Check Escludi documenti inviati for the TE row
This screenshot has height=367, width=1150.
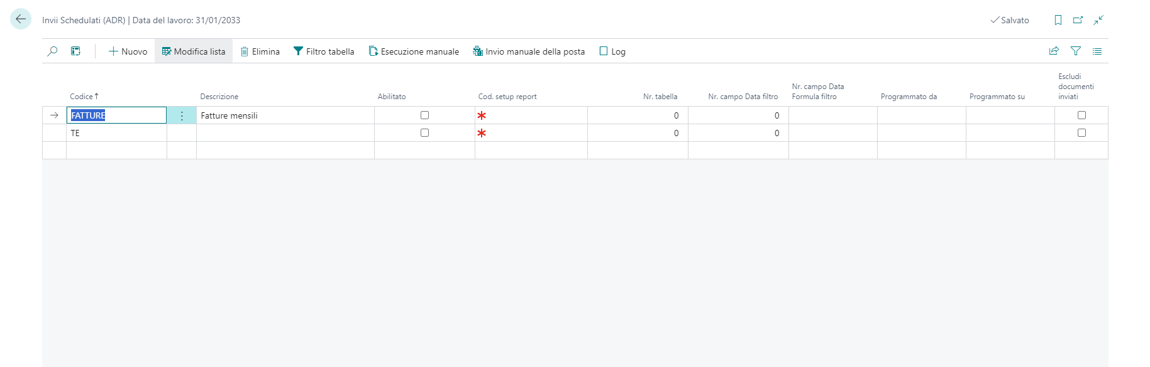[1081, 133]
